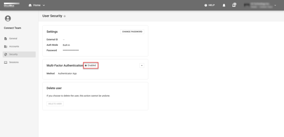Click the DELETE USER button

pyautogui.click(x=55, y=104)
